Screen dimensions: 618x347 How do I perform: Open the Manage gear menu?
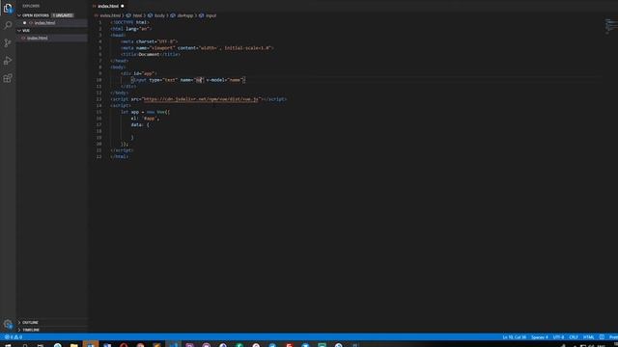tap(8, 324)
